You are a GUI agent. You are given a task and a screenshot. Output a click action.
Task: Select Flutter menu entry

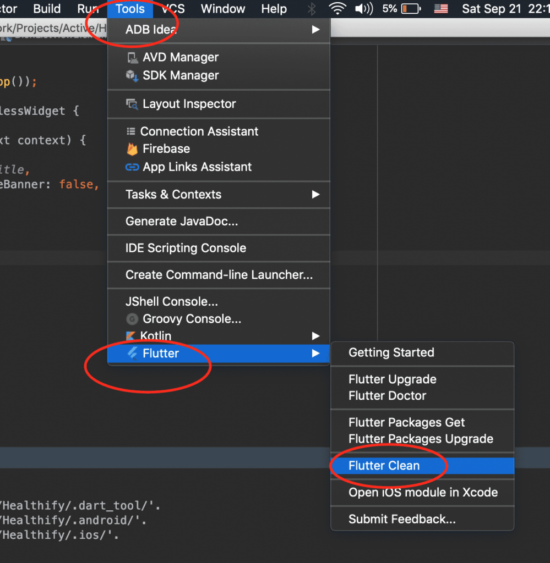(x=219, y=354)
